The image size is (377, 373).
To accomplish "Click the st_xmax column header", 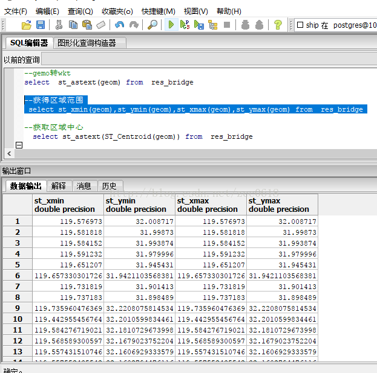I will click(x=211, y=205).
